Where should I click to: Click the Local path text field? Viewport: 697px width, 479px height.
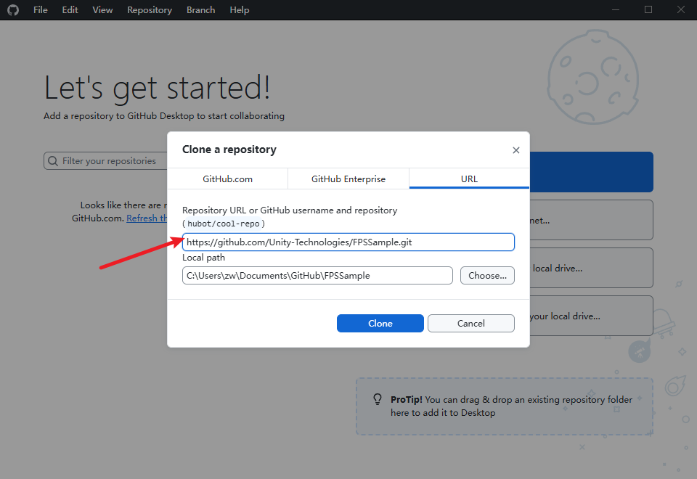tap(317, 275)
